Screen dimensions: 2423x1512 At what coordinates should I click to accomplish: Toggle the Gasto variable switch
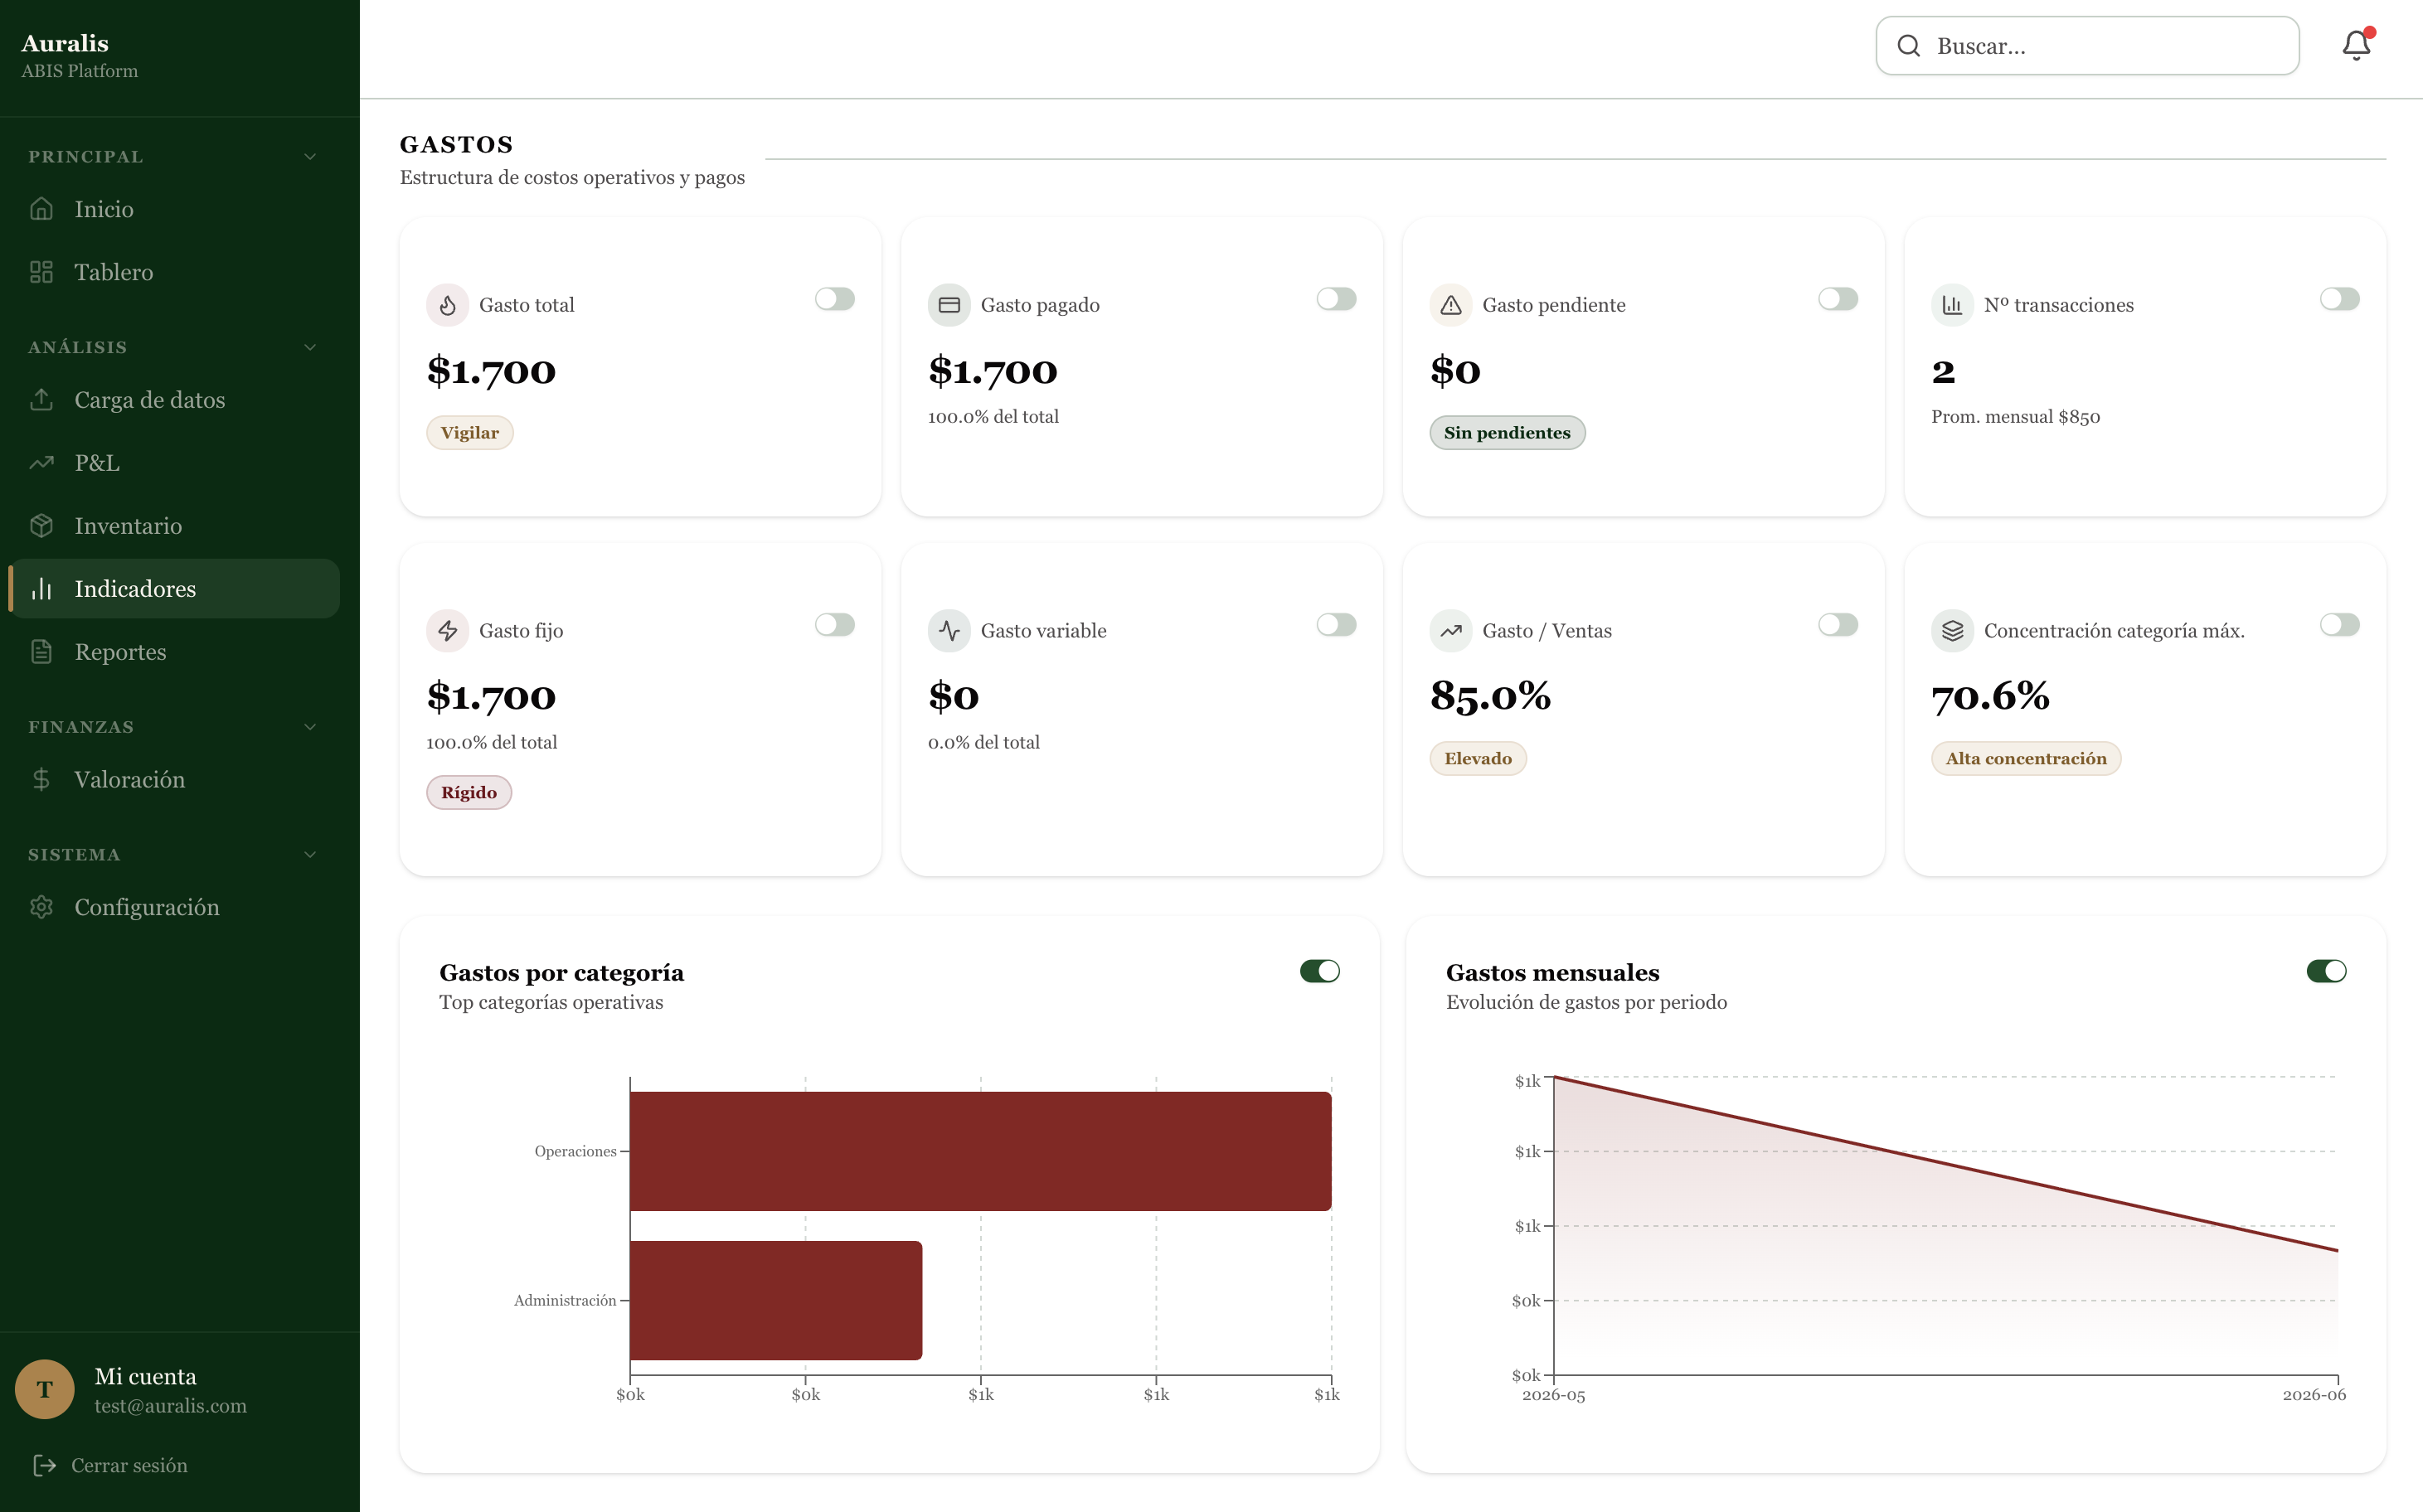pyautogui.click(x=1336, y=625)
